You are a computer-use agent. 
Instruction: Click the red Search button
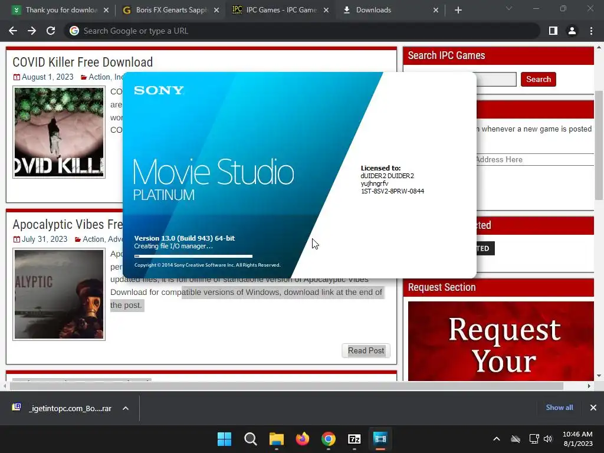pos(538,79)
